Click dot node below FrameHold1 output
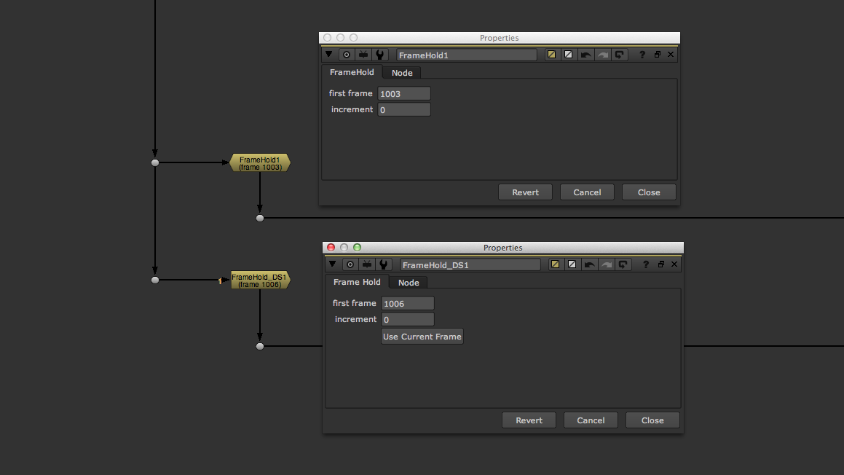The height and width of the screenshot is (475, 844). tap(260, 218)
